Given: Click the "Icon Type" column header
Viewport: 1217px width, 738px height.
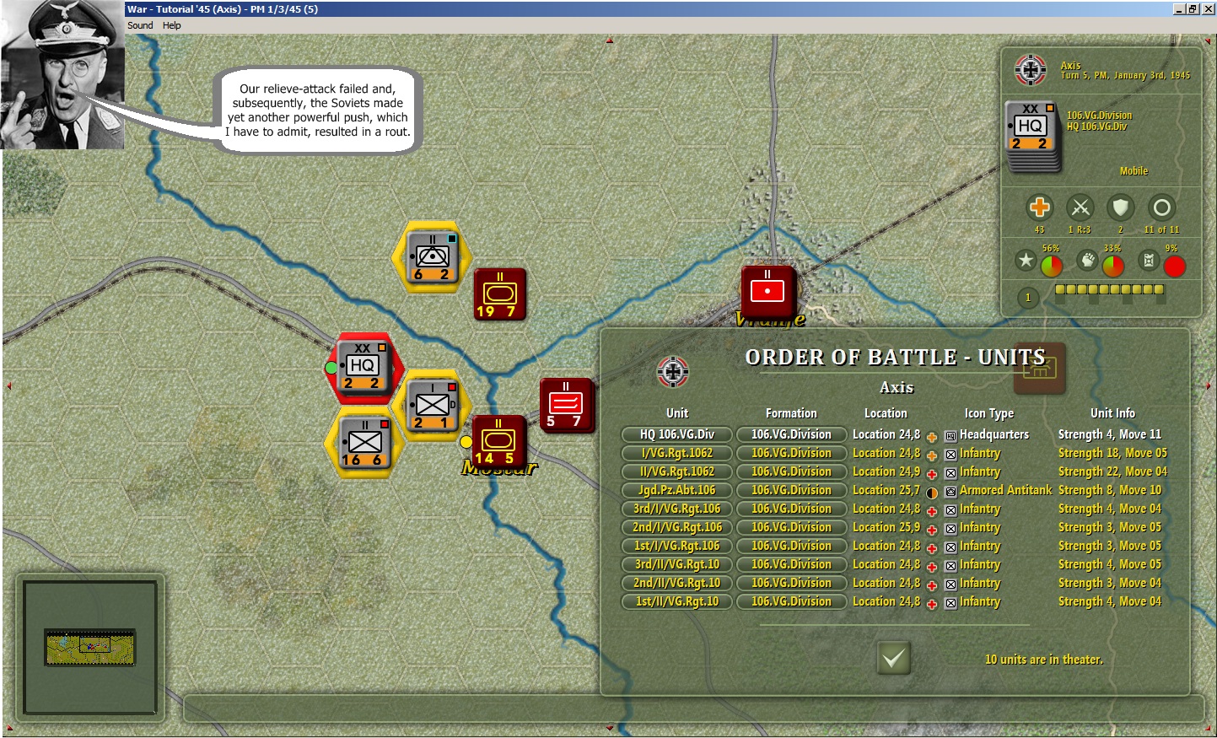Looking at the screenshot, I should click(989, 413).
